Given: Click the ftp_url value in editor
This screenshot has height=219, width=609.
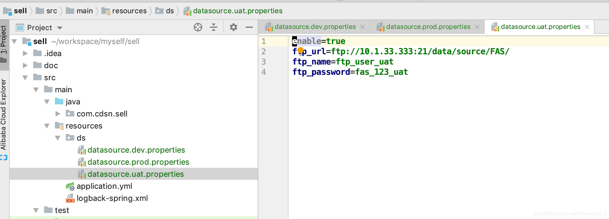Looking at the screenshot, I should pyautogui.click(x=420, y=51).
